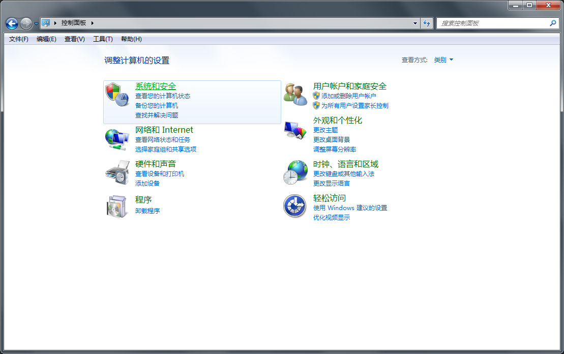The height and width of the screenshot is (354, 564).
Task: Open 系统和安全 category link
Action: [156, 86]
